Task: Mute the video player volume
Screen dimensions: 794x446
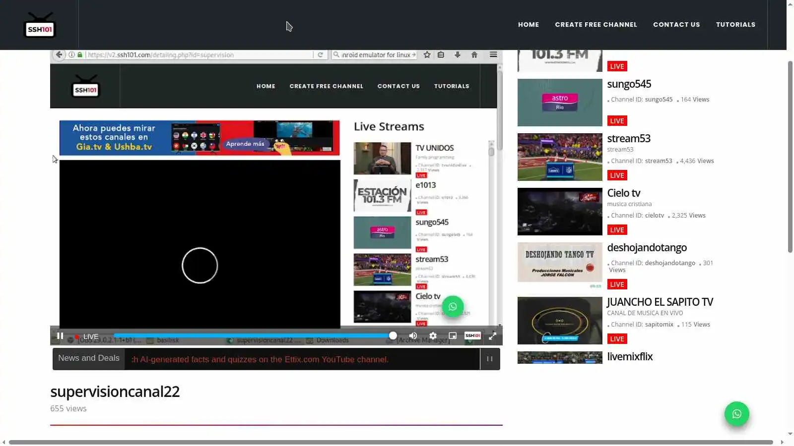Action: [x=413, y=336]
